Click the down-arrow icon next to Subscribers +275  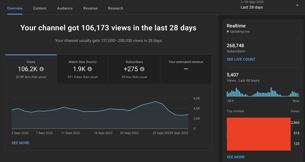click(x=142, y=69)
